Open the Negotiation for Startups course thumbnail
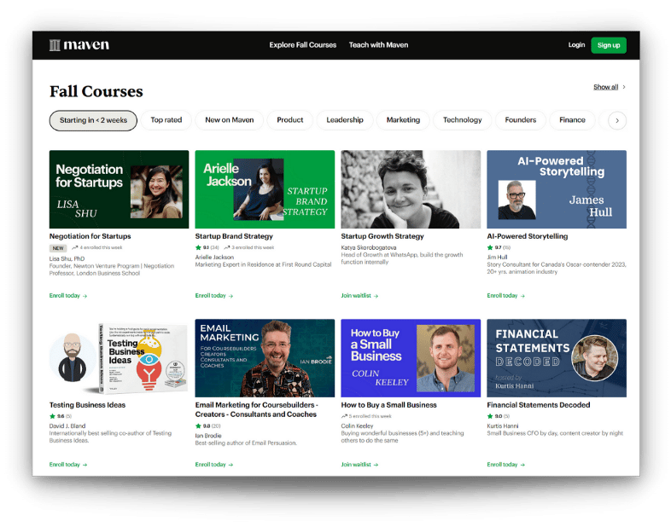 pos(119,189)
